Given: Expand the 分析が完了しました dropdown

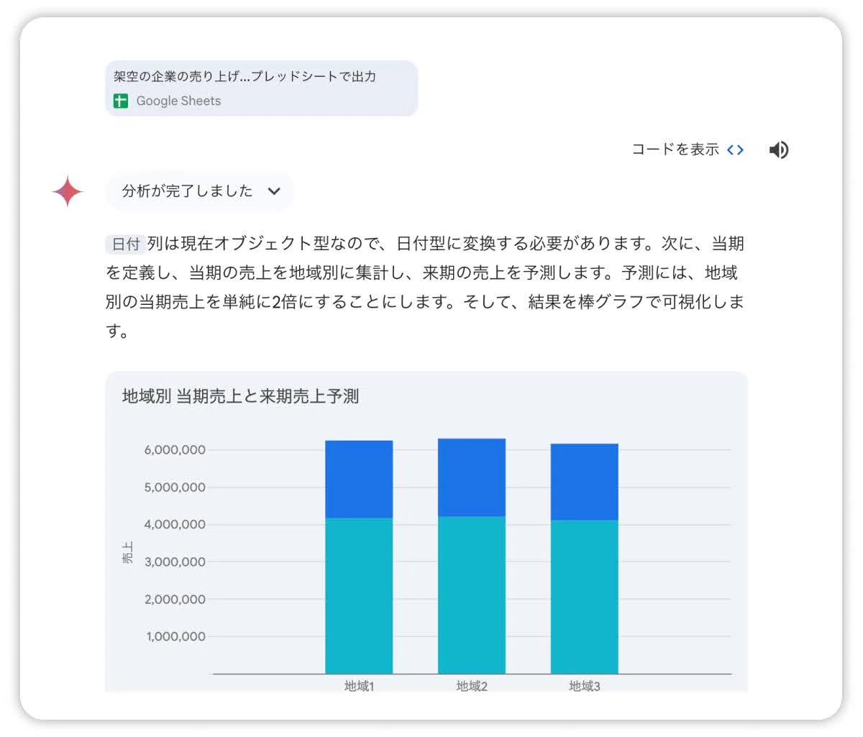Looking at the screenshot, I should coord(200,191).
